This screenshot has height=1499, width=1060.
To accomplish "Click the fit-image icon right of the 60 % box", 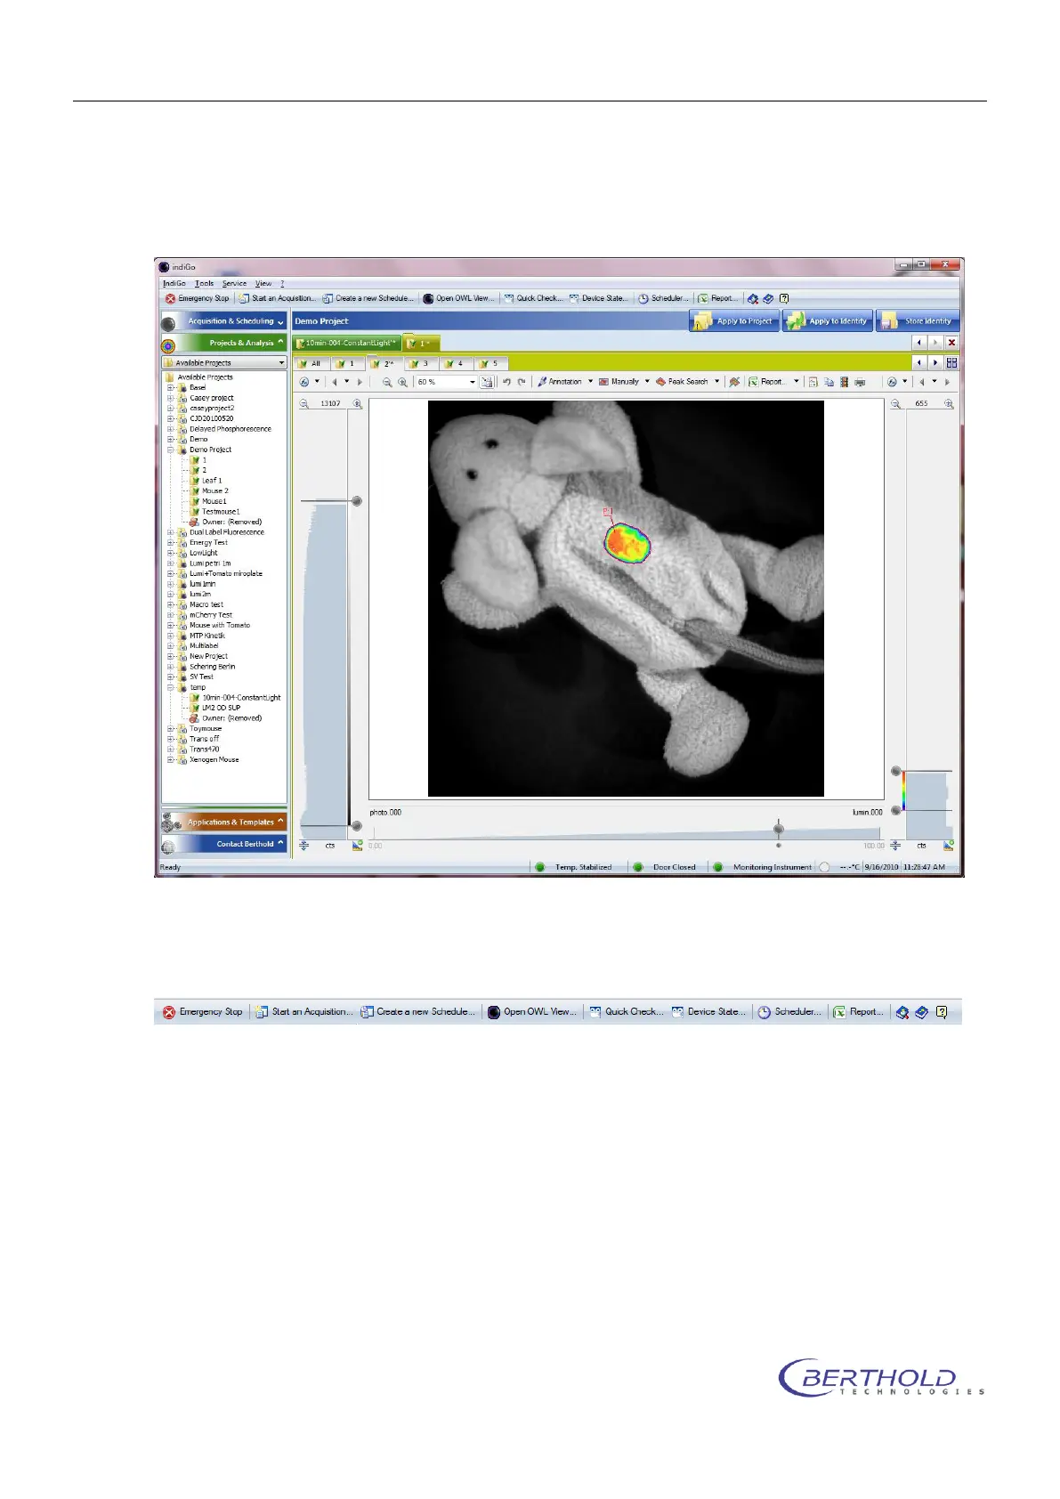I will click(487, 382).
